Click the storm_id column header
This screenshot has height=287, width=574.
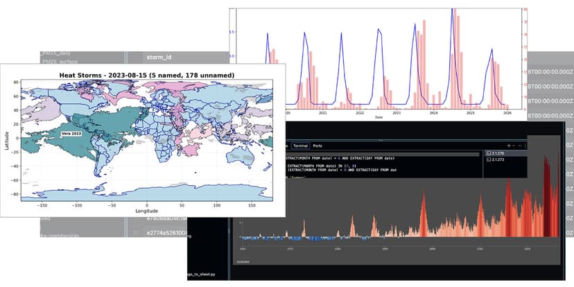[x=159, y=58]
